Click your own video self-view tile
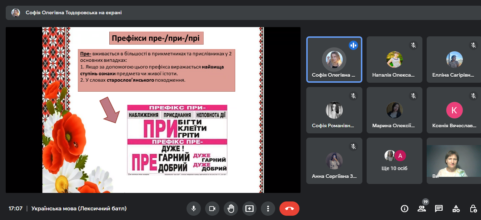This screenshot has height=220, width=481. [454, 161]
